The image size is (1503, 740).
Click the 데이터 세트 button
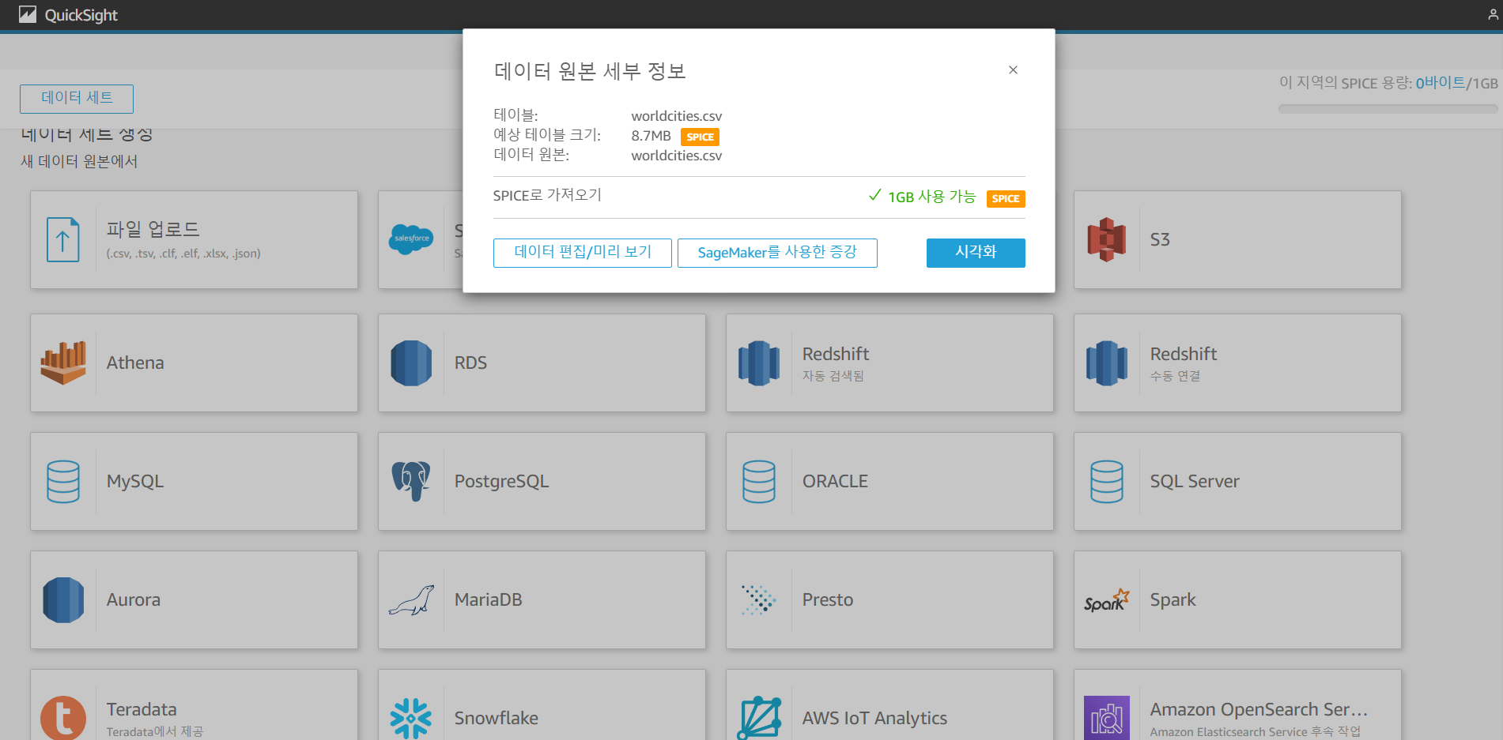pos(77,99)
